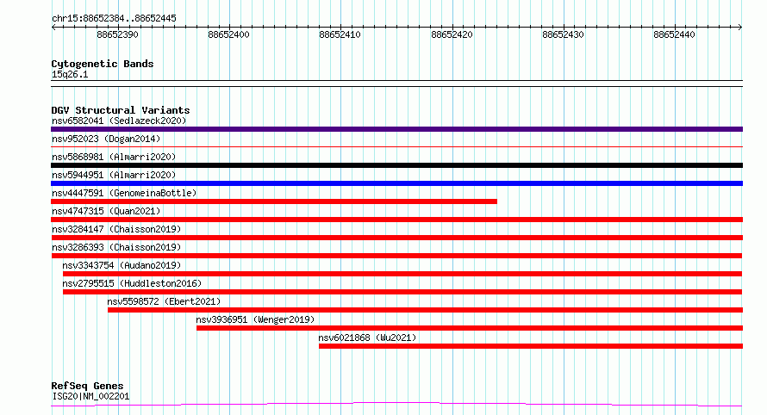Click the red nsv5598572 Ebert2021 bar

pyautogui.click(x=425, y=310)
